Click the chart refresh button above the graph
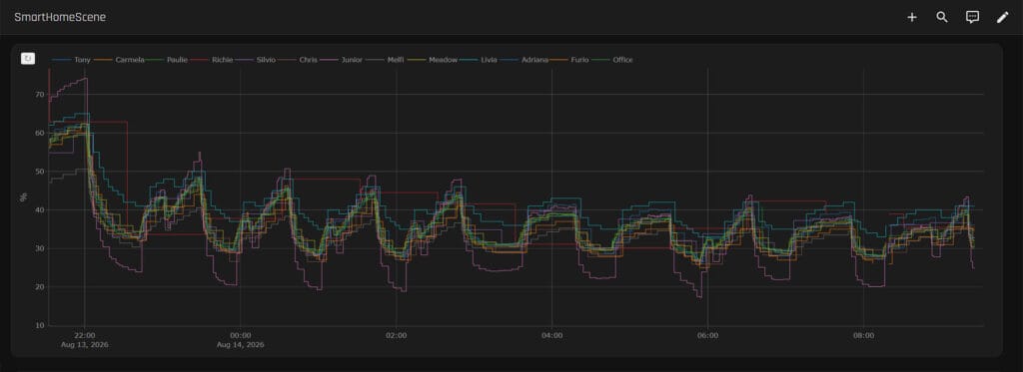The height and width of the screenshot is (372, 1023). tap(27, 59)
